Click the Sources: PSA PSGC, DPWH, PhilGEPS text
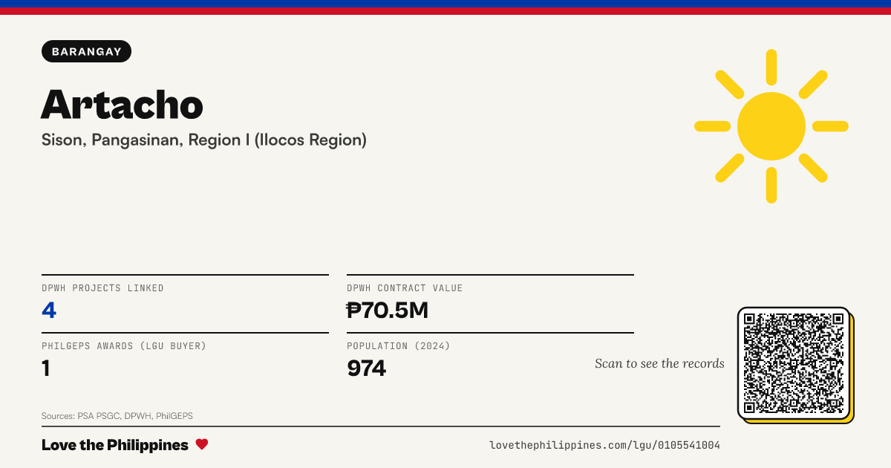Viewport: 891px width, 468px height. pos(117,416)
